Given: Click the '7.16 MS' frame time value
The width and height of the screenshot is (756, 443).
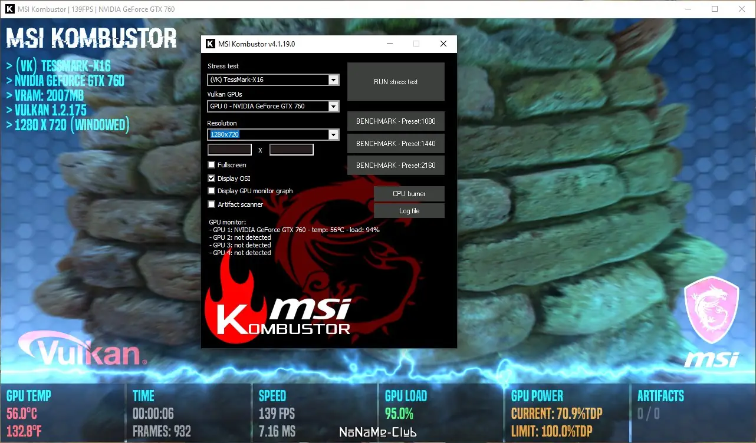Looking at the screenshot, I should (277, 431).
